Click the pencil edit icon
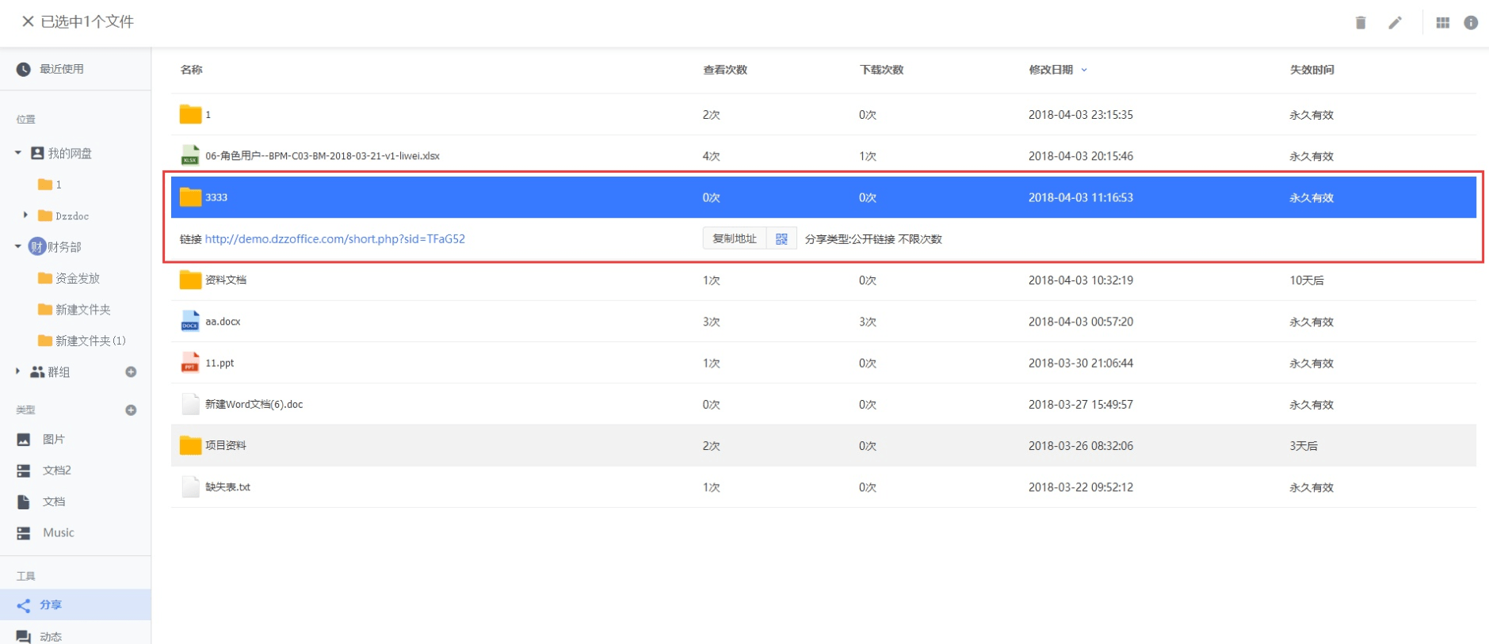Viewport: 1489px width, 644px height. pos(1395,22)
